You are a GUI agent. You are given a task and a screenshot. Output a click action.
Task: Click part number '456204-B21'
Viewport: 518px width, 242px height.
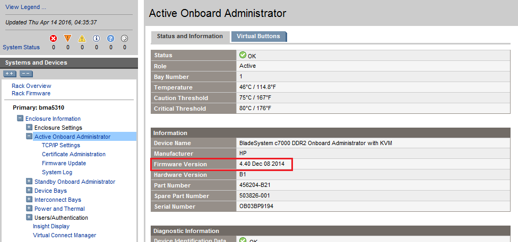[255, 185]
